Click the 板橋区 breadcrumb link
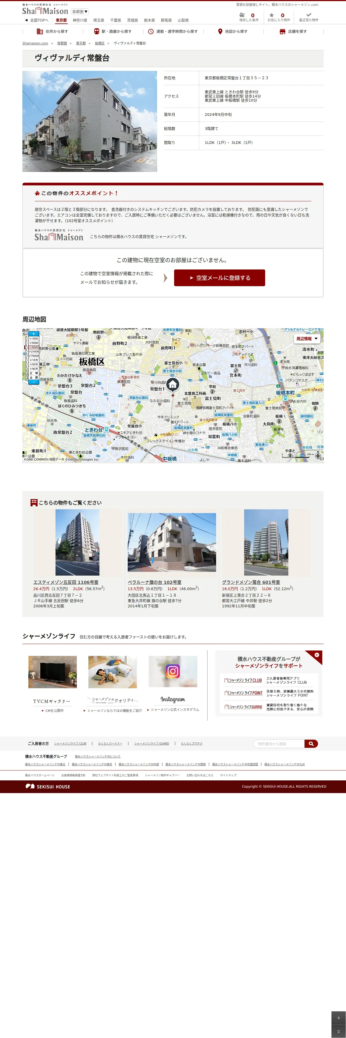Image resolution: width=346 pixels, height=1038 pixels. (x=99, y=43)
